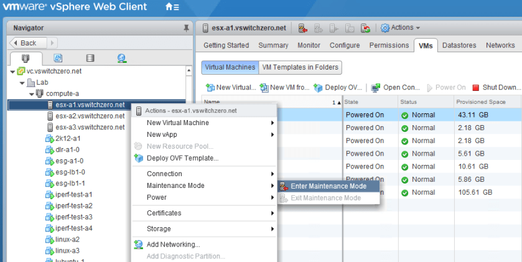Click the vSphere Web Client home icon
The width and height of the screenshot is (522, 262).
170,7
